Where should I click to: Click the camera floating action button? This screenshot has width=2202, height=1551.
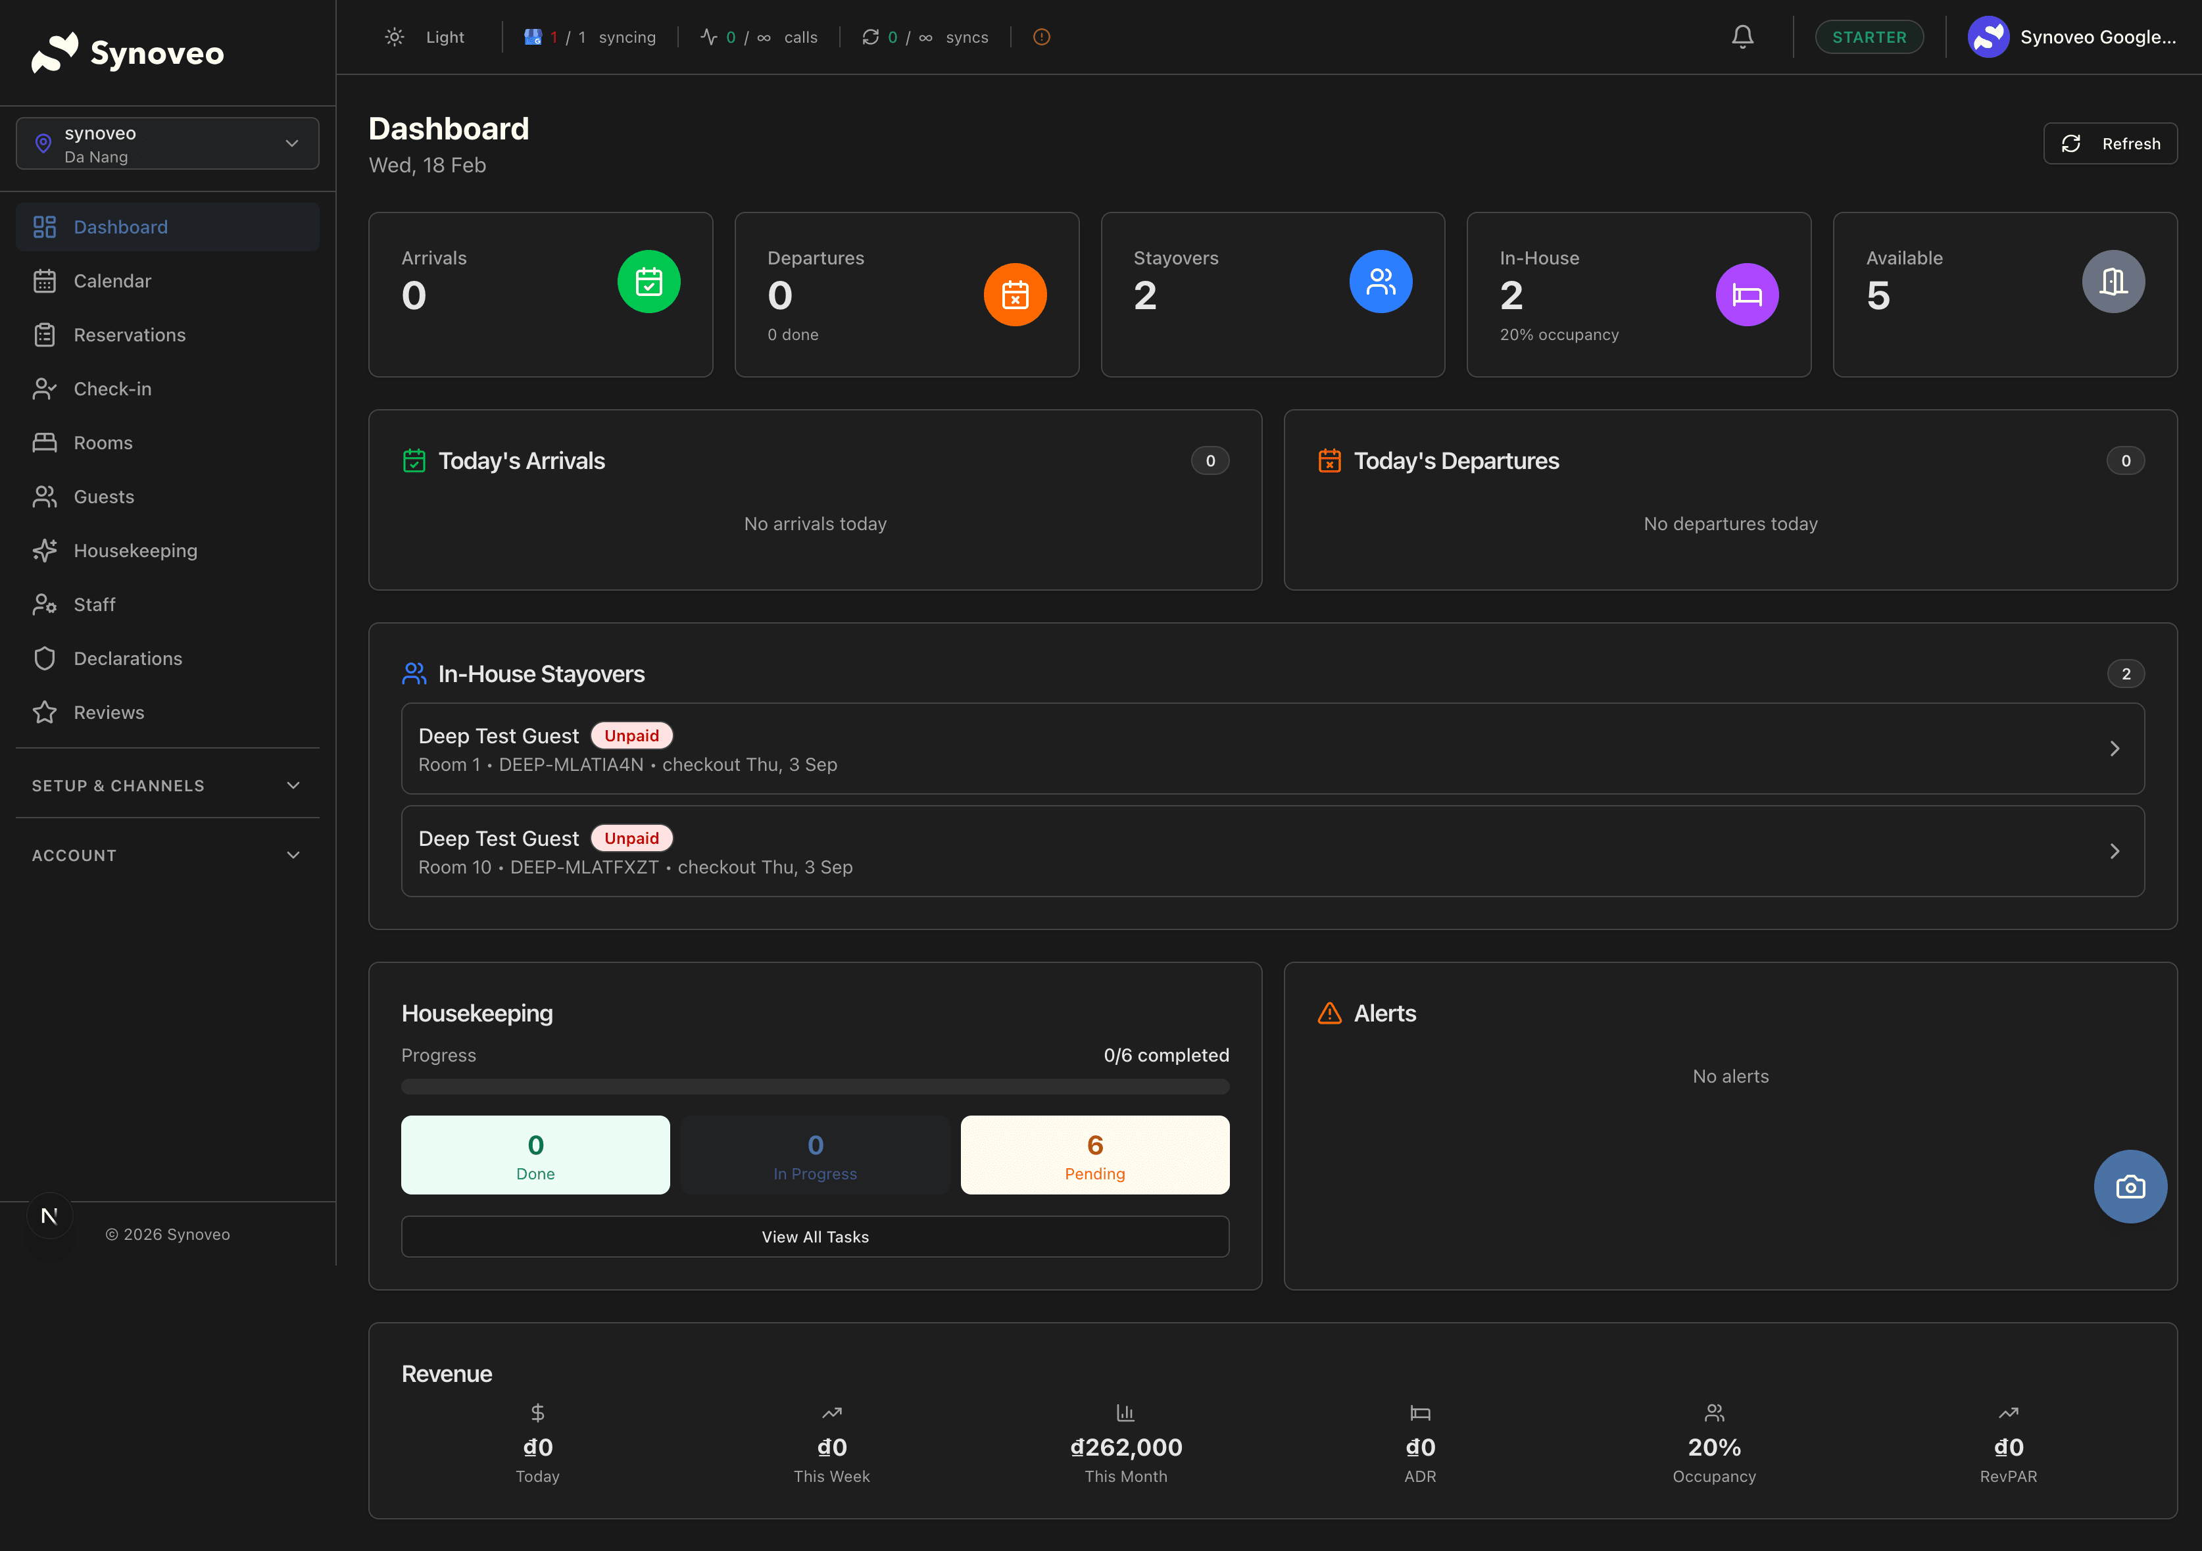(2130, 1187)
